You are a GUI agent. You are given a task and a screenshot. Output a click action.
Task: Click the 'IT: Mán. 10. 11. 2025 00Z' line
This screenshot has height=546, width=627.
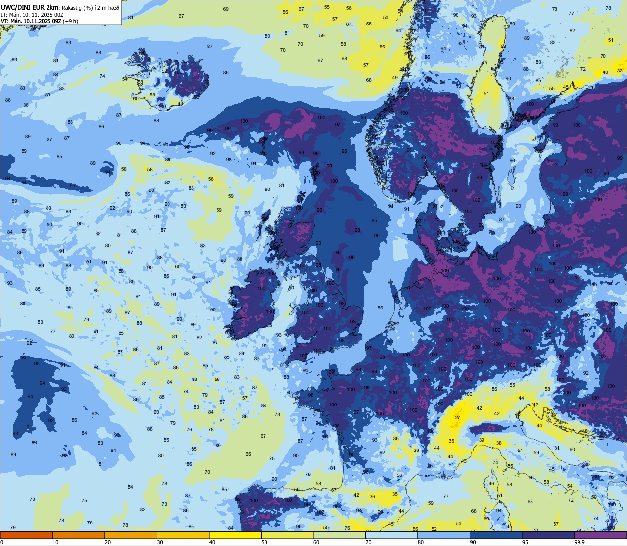coord(31,15)
